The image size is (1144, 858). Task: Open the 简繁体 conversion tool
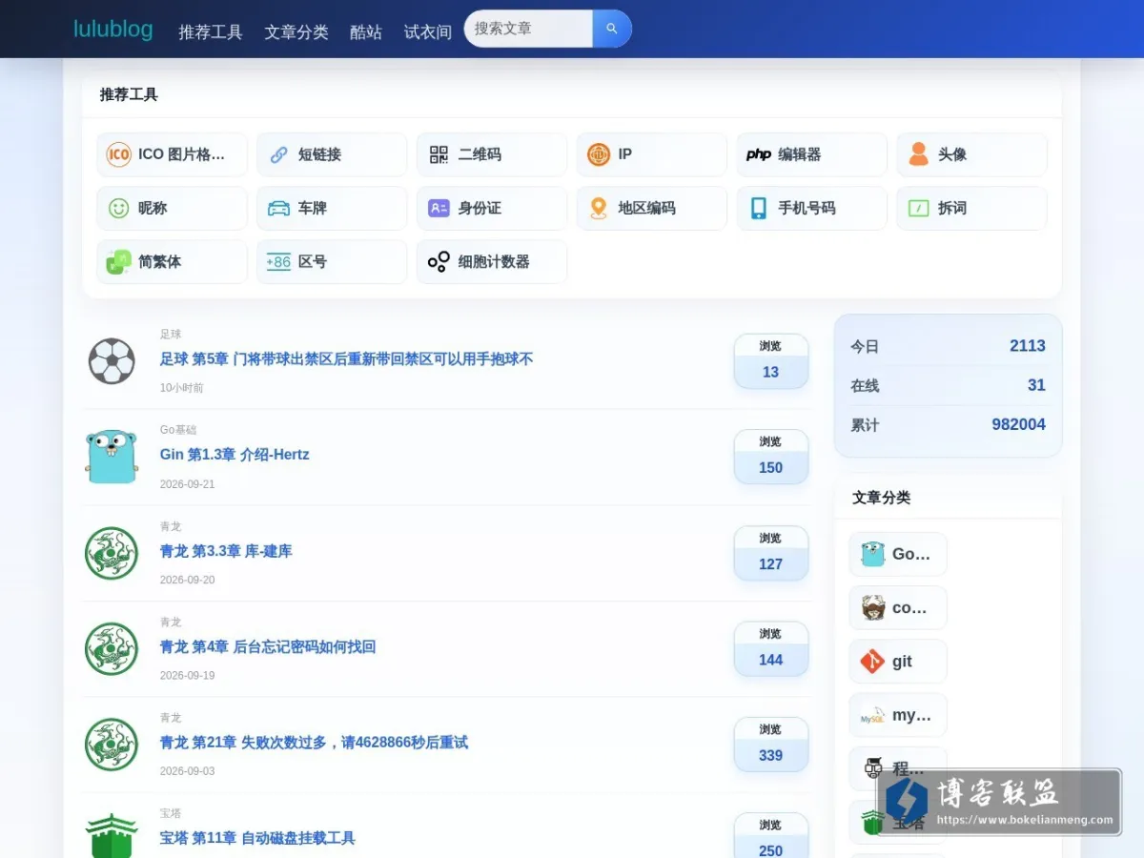click(172, 261)
